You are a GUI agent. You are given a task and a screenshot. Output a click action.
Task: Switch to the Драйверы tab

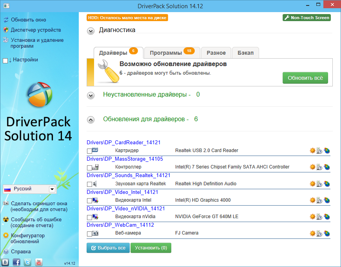(x=118, y=53)
